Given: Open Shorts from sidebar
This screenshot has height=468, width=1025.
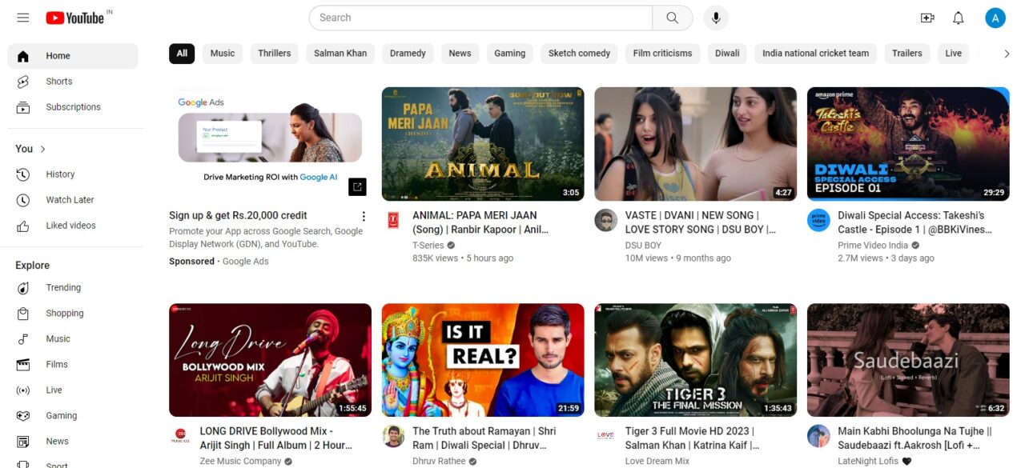Looking at the screenshot, I should coord(73,82).
